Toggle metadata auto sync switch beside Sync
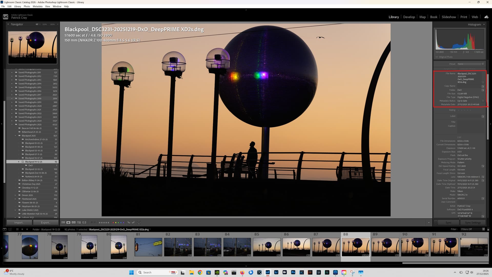The height and width of the screenshot is (277, 492). tap(436, 222)
